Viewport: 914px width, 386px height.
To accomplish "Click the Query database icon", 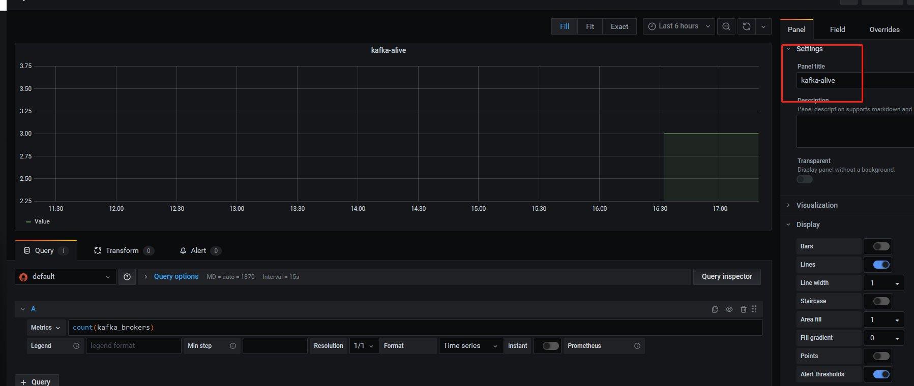I will click(27, 250).
